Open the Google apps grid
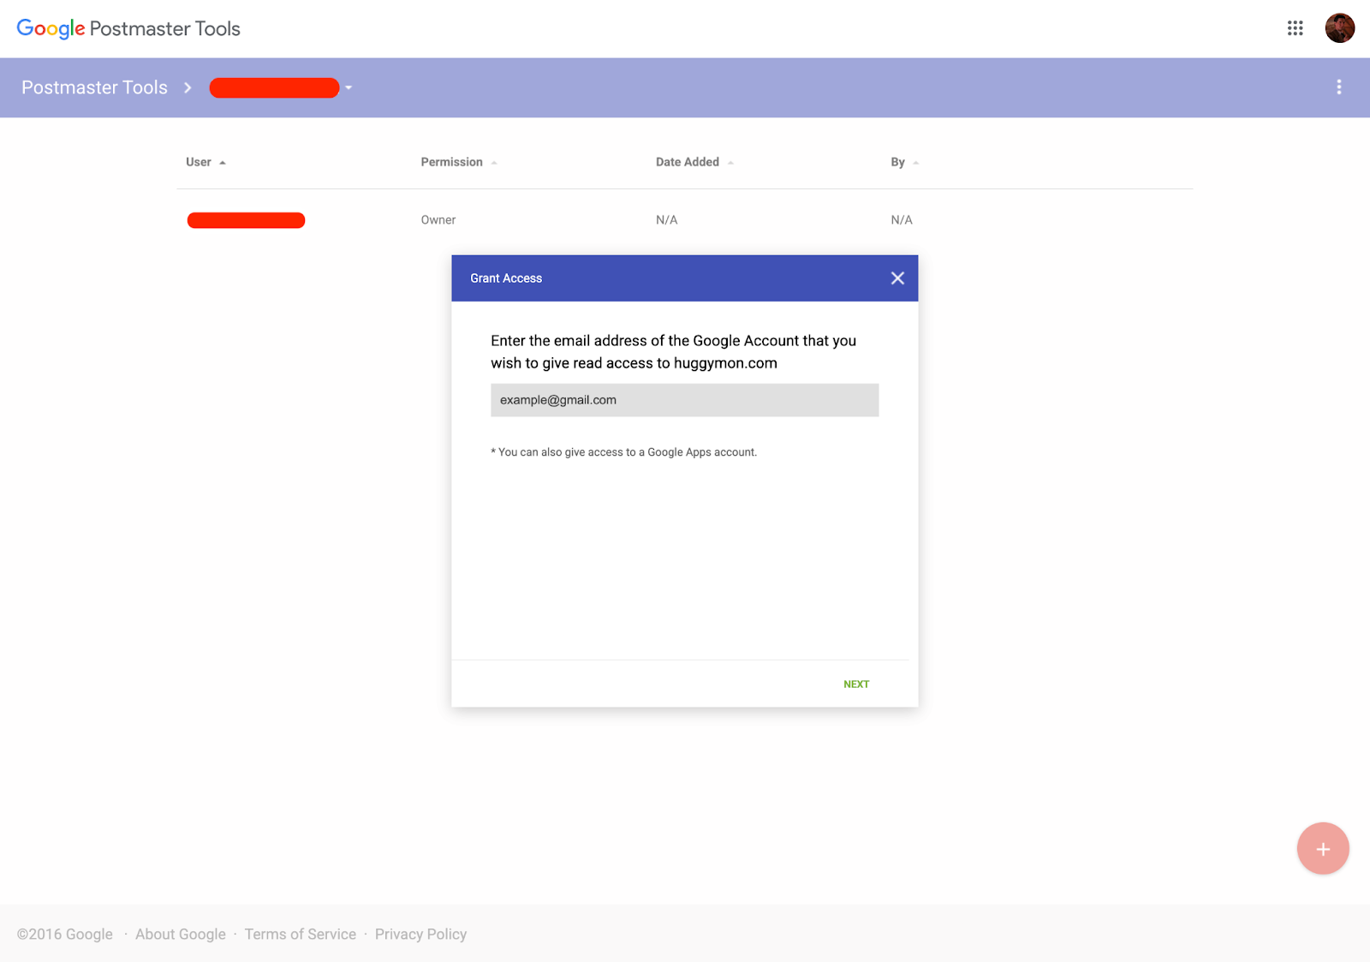This screenshot has width=1370, height=962. point(1295,28)
